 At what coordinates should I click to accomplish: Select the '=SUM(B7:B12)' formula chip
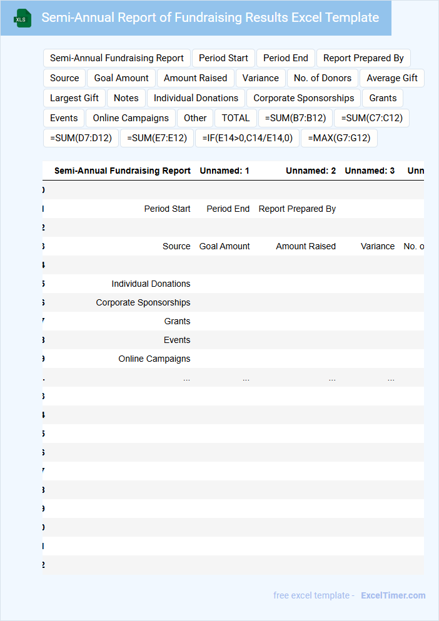coord(295,118)
